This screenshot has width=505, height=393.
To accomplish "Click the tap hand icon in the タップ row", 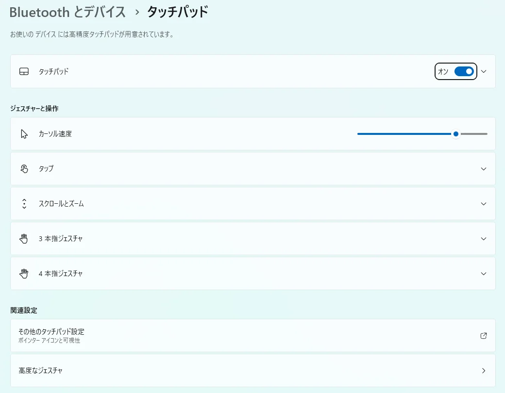I will pos(24,169).
